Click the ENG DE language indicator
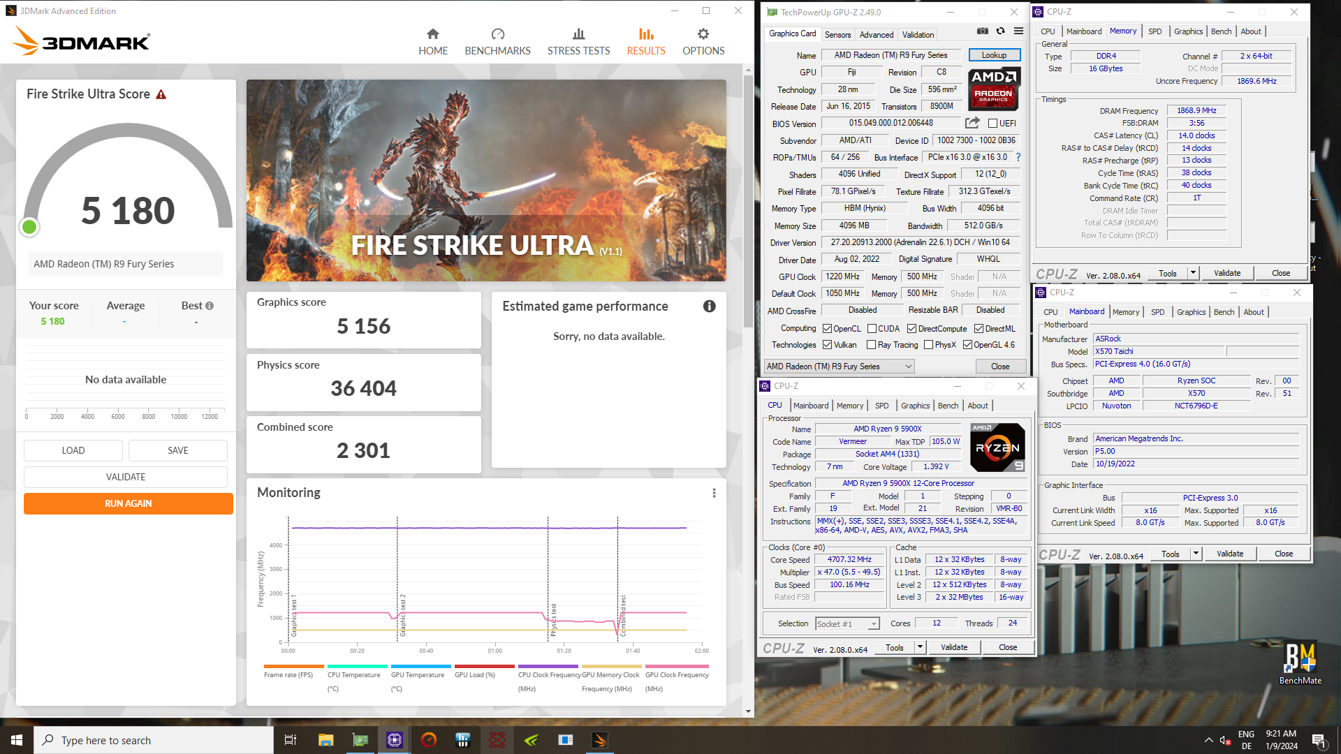This screenshot has height=754, width=1341. pyautogui.click(x=1246, y=740)
